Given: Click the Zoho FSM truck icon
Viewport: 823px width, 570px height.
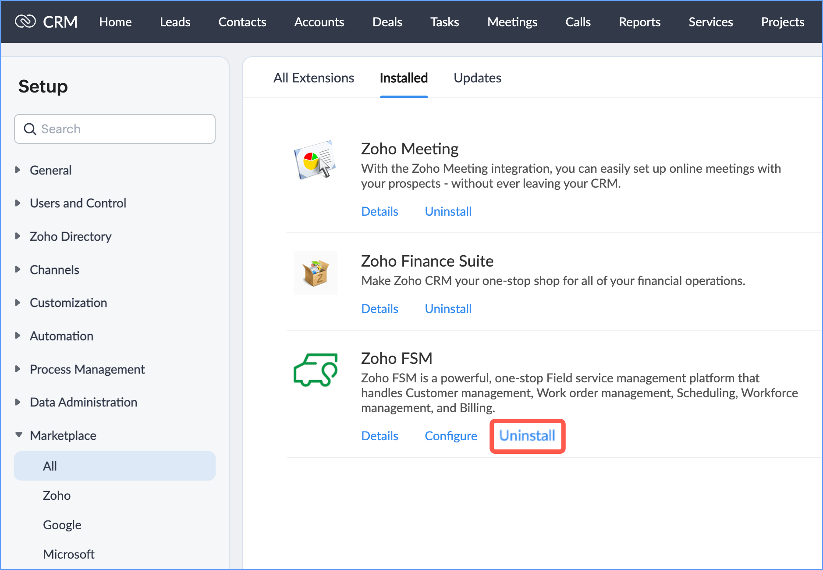Looking at the screenshot, I should [x=315, y=370].
